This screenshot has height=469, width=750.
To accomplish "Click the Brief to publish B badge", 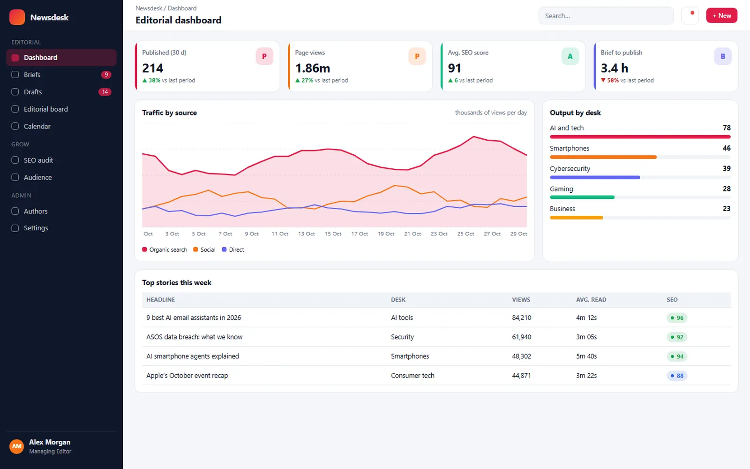I will (723, 56).
